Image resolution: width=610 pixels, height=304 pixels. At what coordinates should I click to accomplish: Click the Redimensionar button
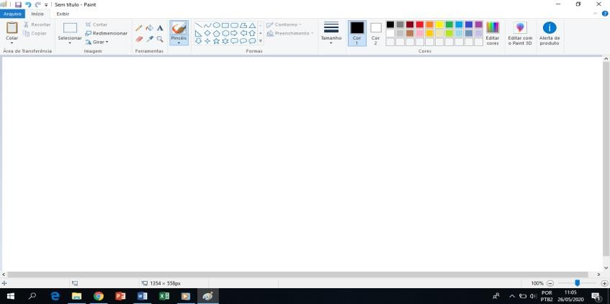coord(106,33)
